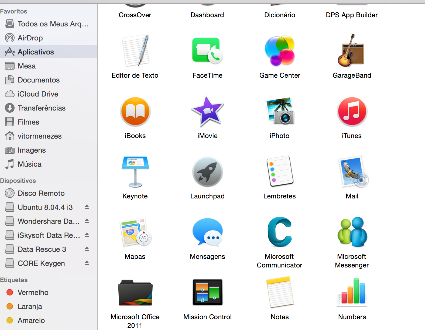Select the GarageBand guitar icon

coord(352,51)
